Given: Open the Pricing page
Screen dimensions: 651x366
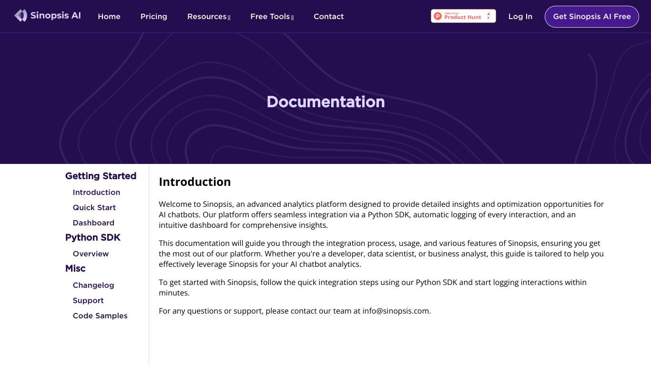Looking at the screenshot, I should click(x=154, y=16).
